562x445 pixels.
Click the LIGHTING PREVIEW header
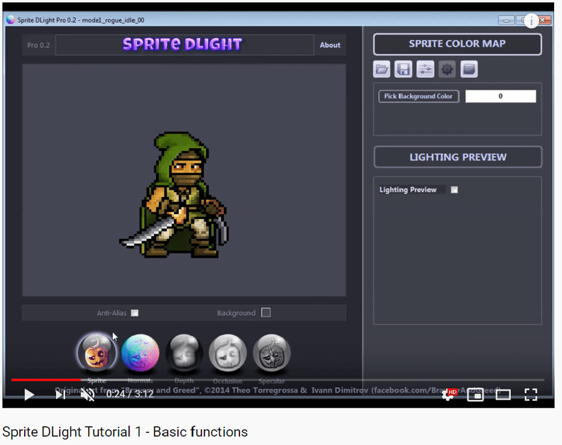click(458, 157)
